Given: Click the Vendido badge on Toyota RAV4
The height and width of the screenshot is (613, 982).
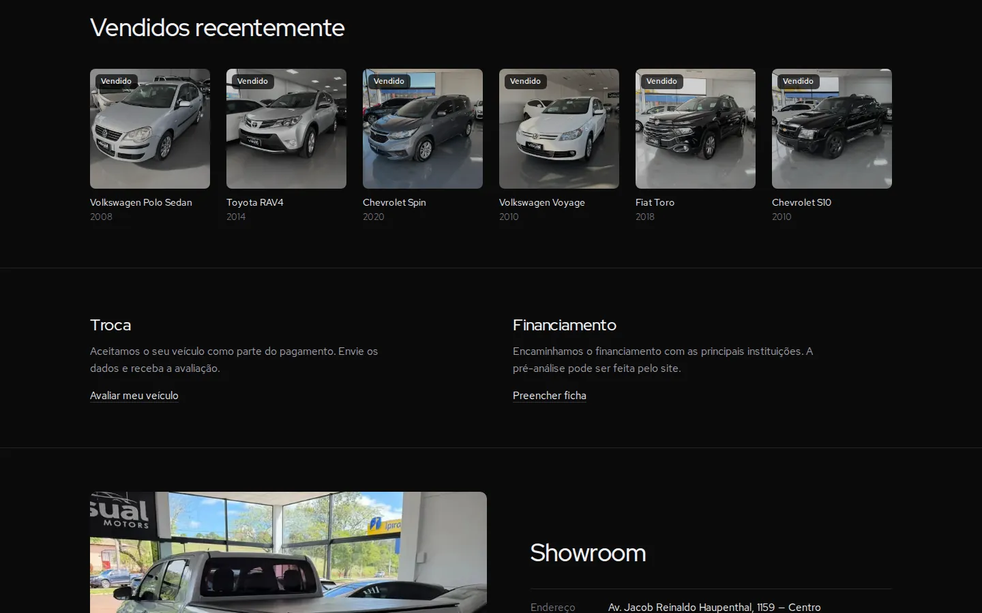Looking at the screenshot, I should point(252,81).
